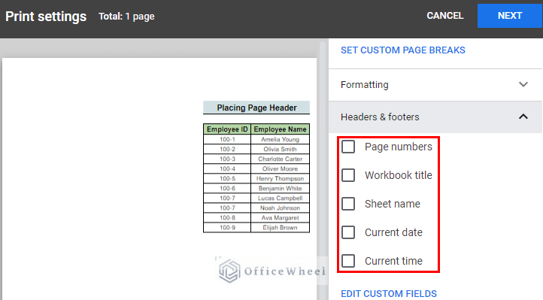Click the Employee ID column header in preview
The image size is (543, 300).
click(227, 129)
